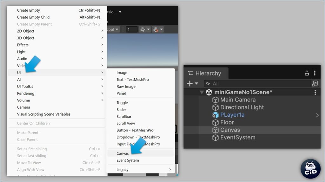Open the miniGameNo1Scene options kebab menu
This screenshot has height=182, width=325.
(315, 92)
